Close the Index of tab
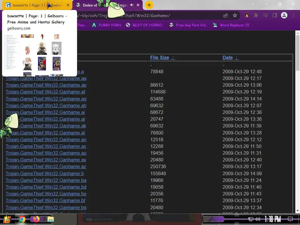 [138, 5]
